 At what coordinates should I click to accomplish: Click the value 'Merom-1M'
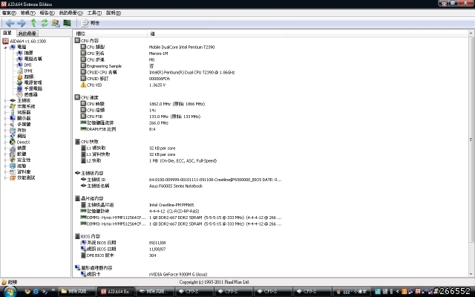[x=158, y=53]
